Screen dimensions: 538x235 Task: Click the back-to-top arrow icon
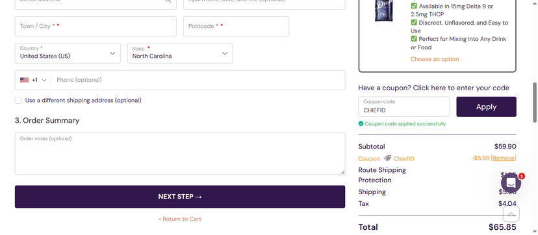511,214
